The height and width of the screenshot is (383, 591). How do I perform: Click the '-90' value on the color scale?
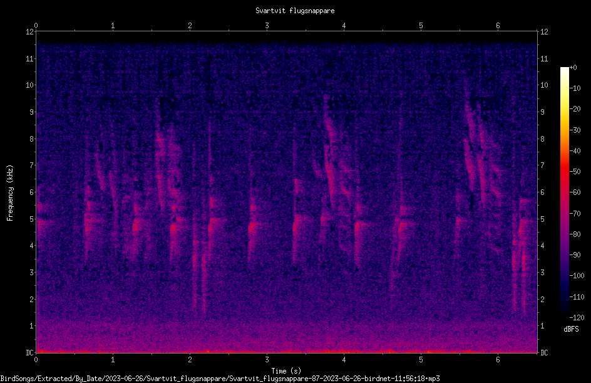coord(575,255)
